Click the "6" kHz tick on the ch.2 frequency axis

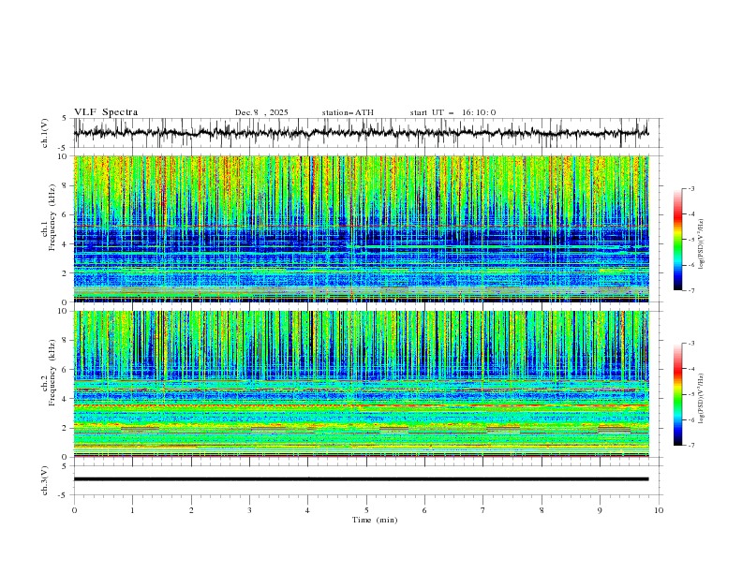click(67, 370)
